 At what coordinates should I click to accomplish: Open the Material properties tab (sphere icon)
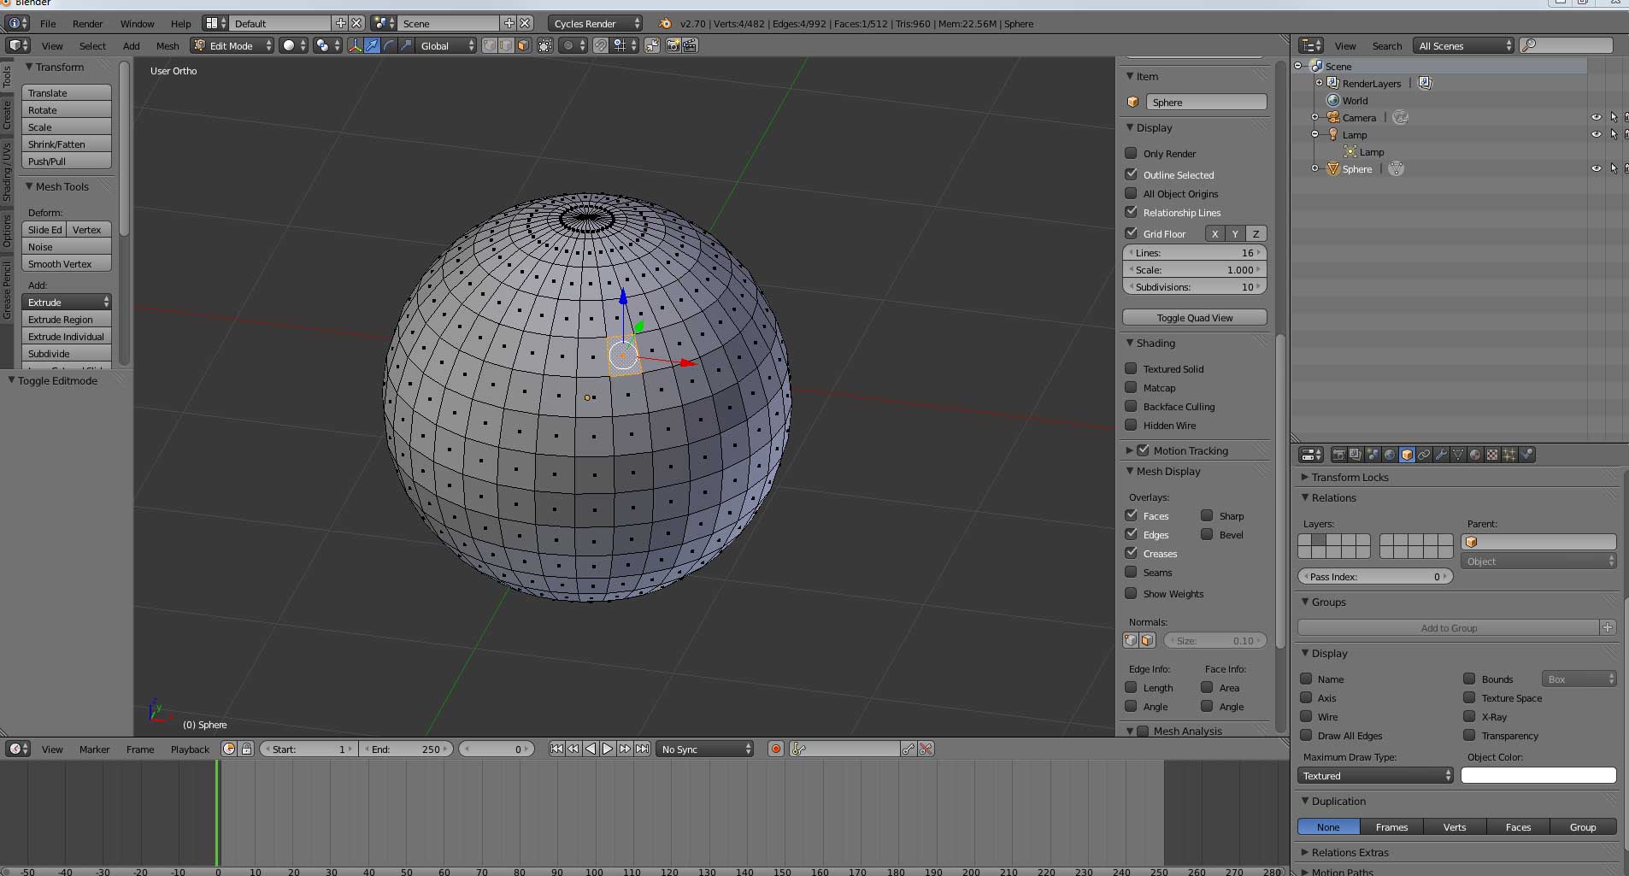click(x=1475, y=455)
